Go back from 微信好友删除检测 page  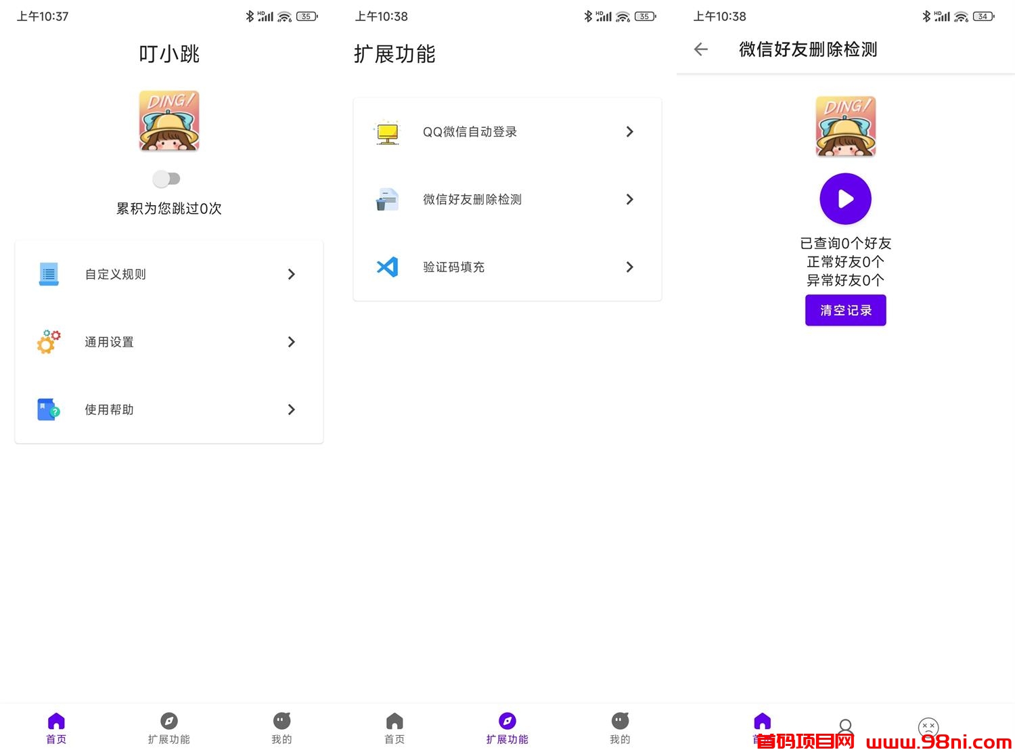tap(701, 49)
